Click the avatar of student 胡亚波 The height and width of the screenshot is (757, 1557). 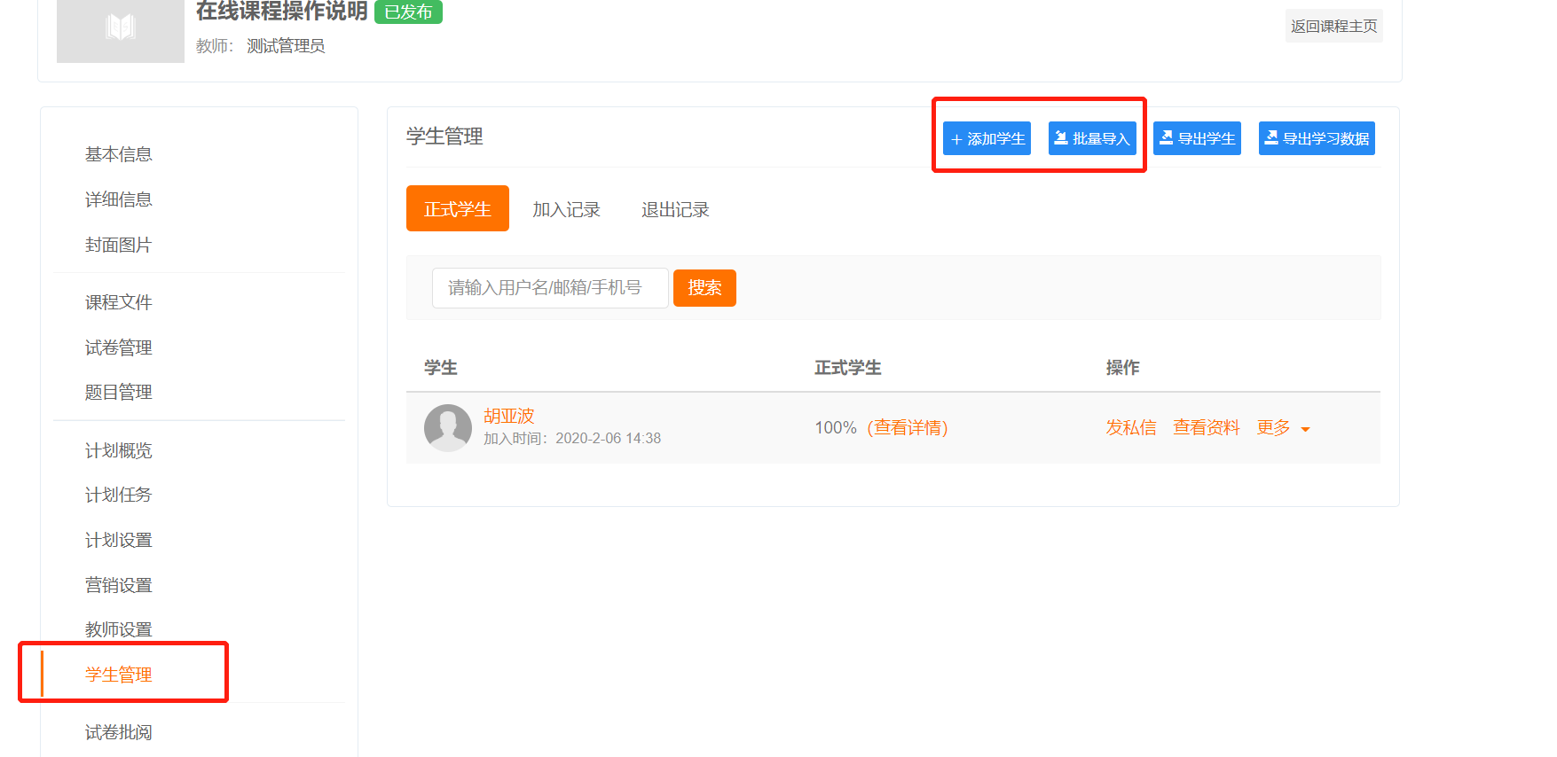pos(448,428)
